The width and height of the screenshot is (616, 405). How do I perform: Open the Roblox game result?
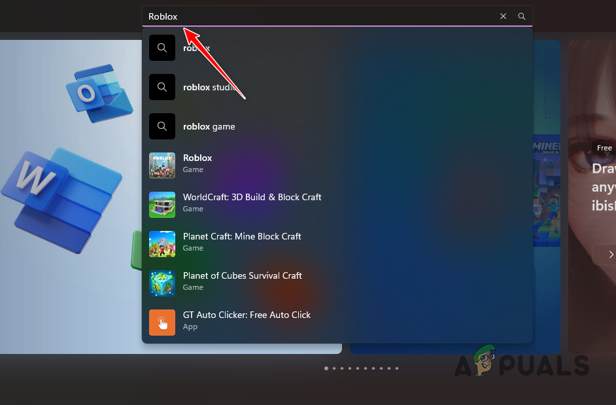point(337,166)
